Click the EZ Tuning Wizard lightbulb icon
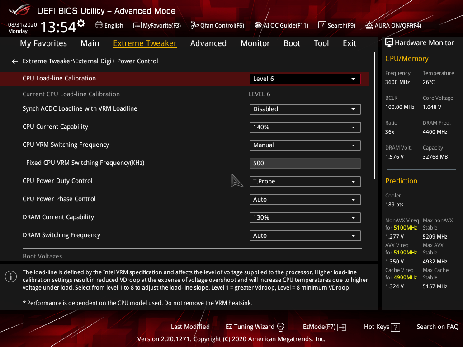 click(x=280, y=327)
